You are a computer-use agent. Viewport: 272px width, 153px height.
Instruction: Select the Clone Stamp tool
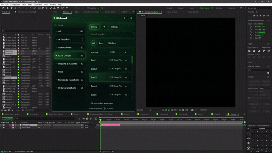click(x=54, y=8)
